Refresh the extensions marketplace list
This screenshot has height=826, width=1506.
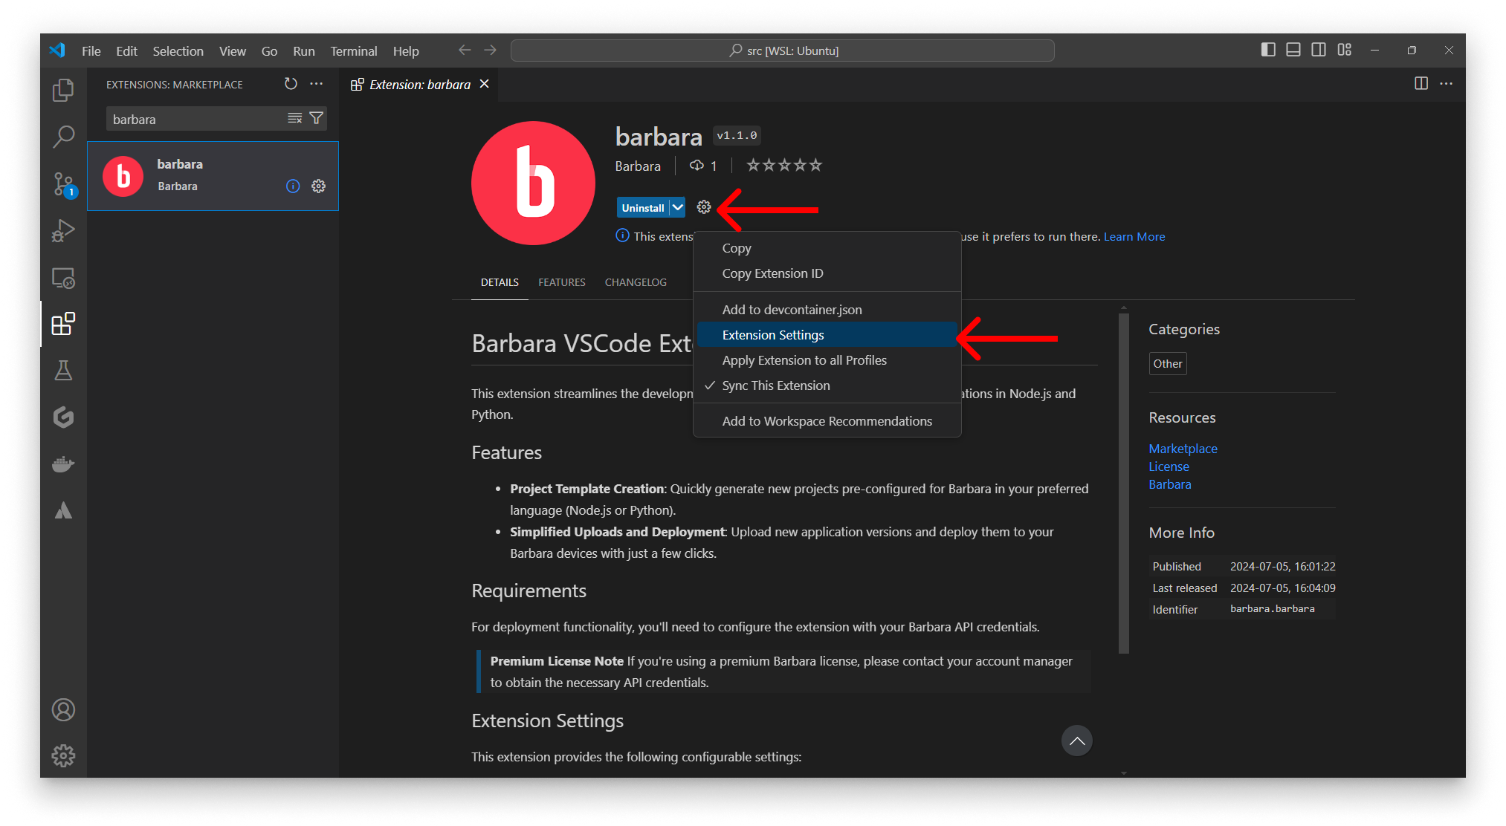pos(291,84)
